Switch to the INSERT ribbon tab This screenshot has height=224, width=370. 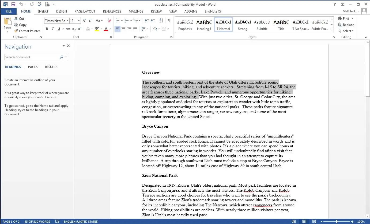[x=43, y=11]
